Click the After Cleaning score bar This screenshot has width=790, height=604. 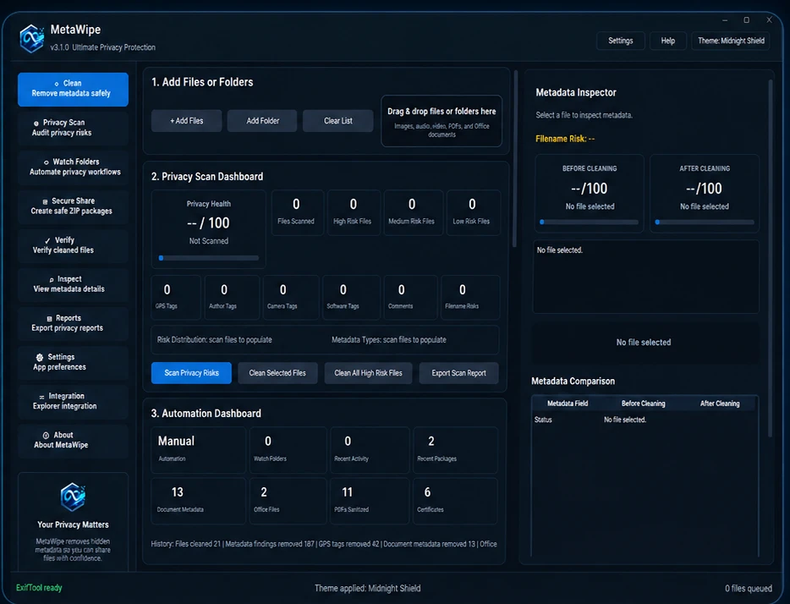[x=705, y=222]
